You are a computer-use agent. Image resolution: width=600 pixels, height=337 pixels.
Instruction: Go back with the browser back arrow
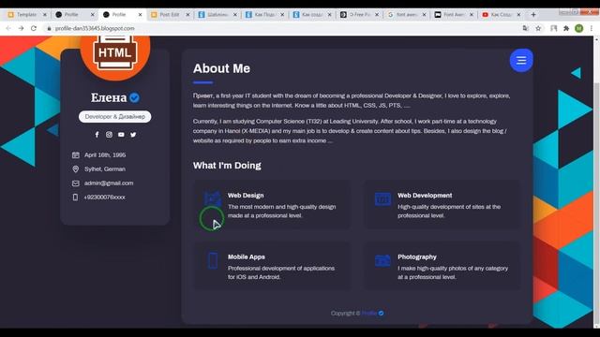(x=8, y=28)
